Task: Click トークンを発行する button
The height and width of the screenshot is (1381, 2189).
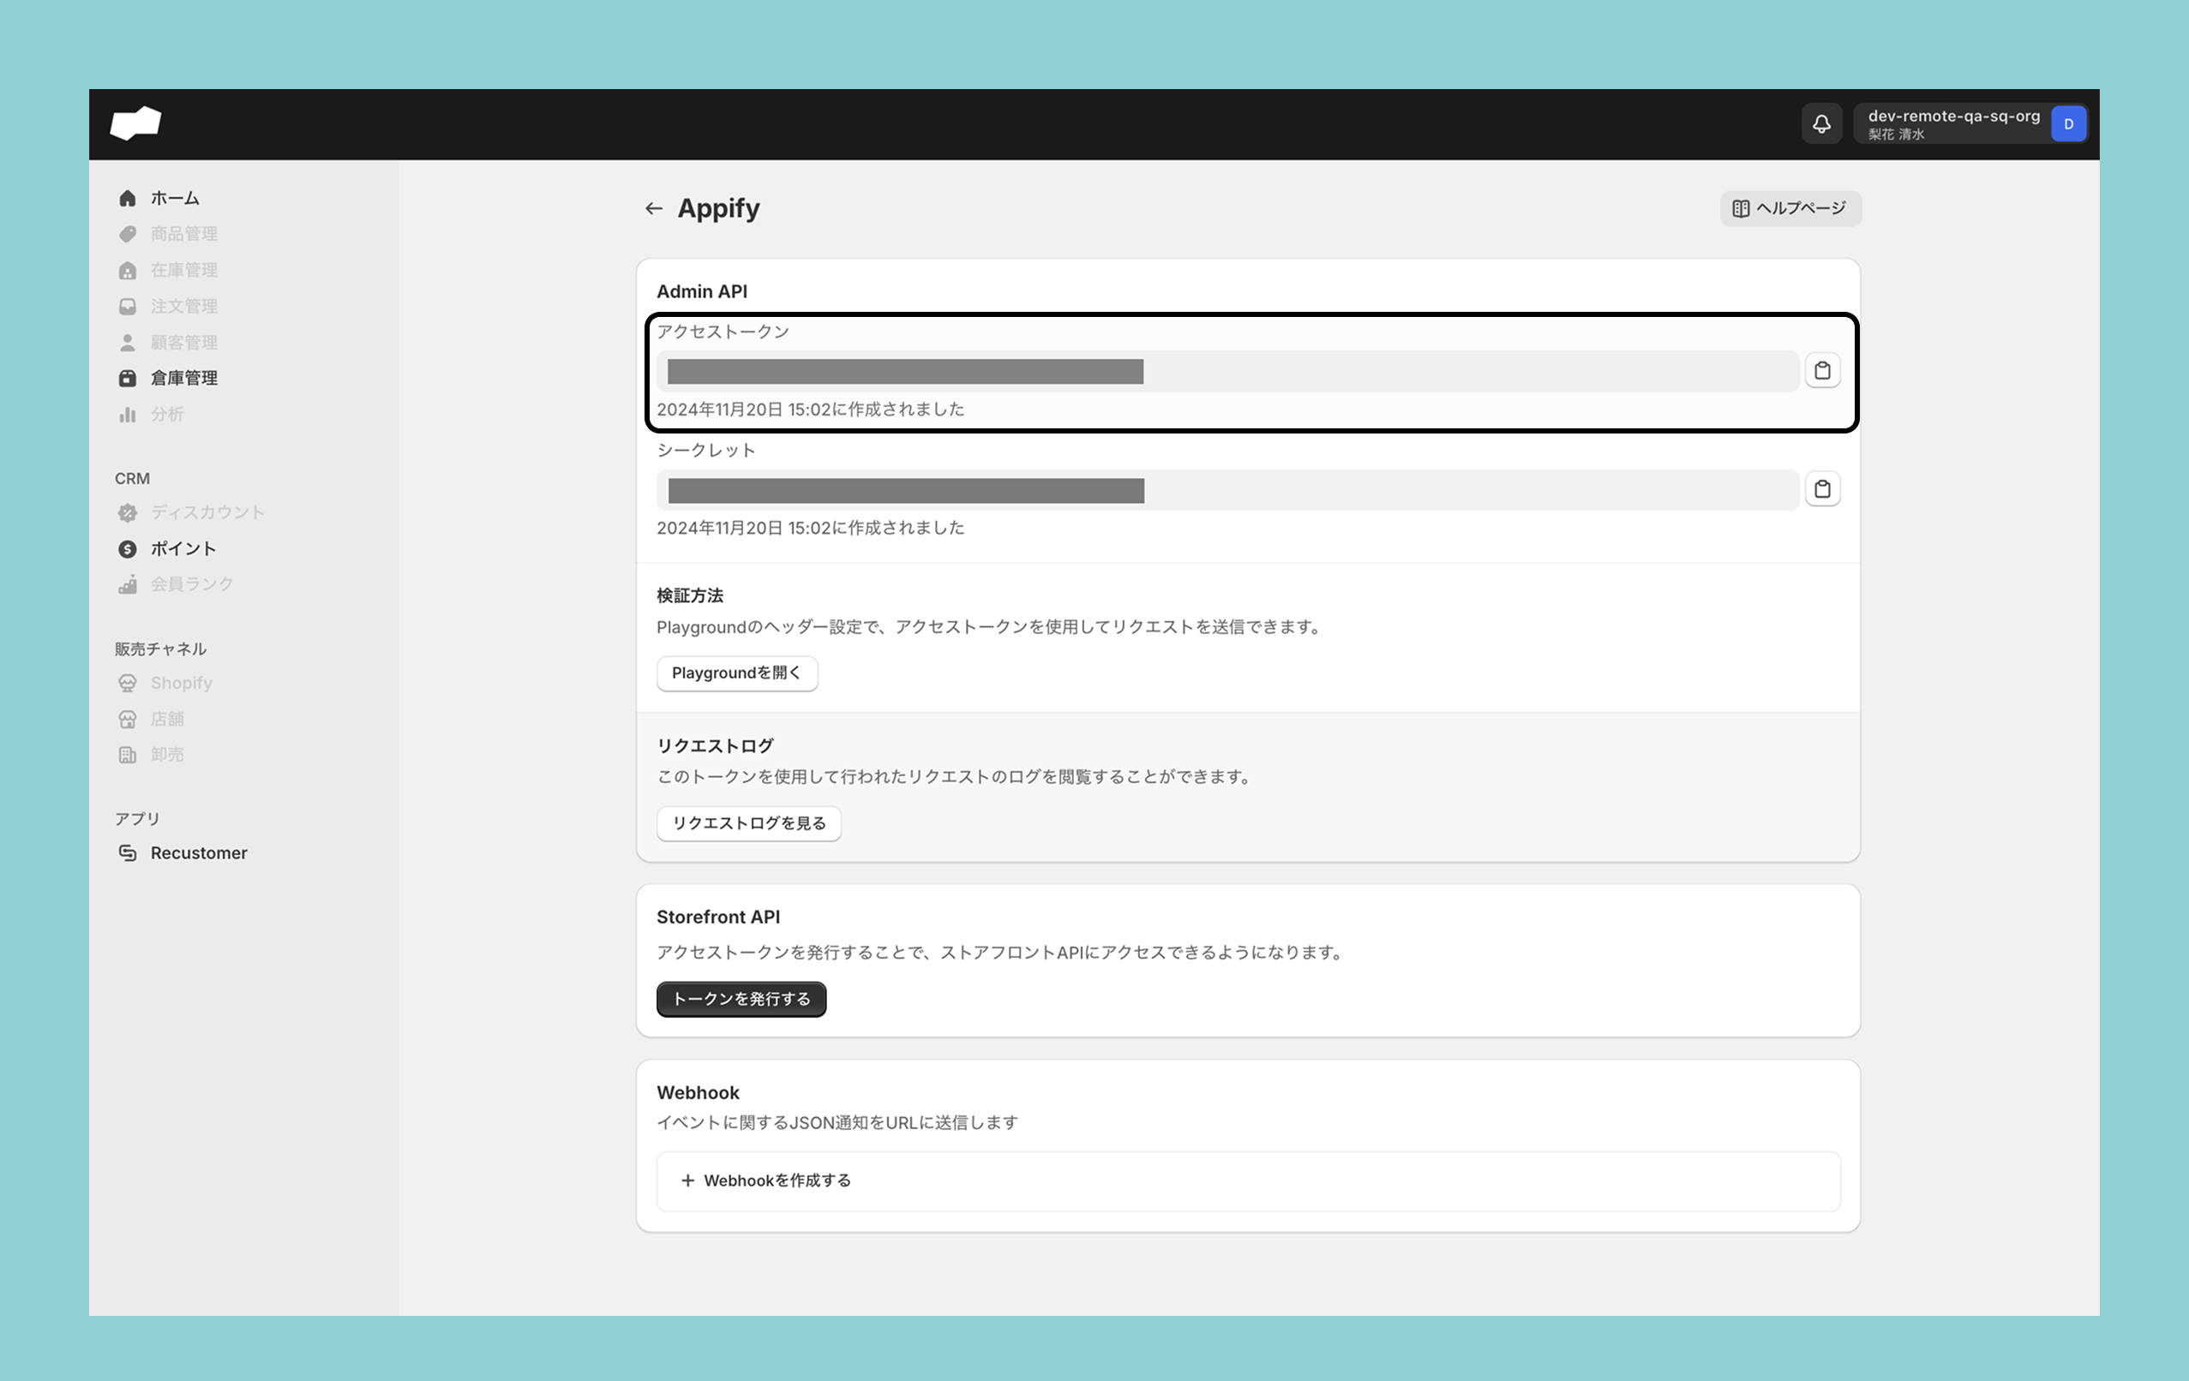Action: (740, 1000)
